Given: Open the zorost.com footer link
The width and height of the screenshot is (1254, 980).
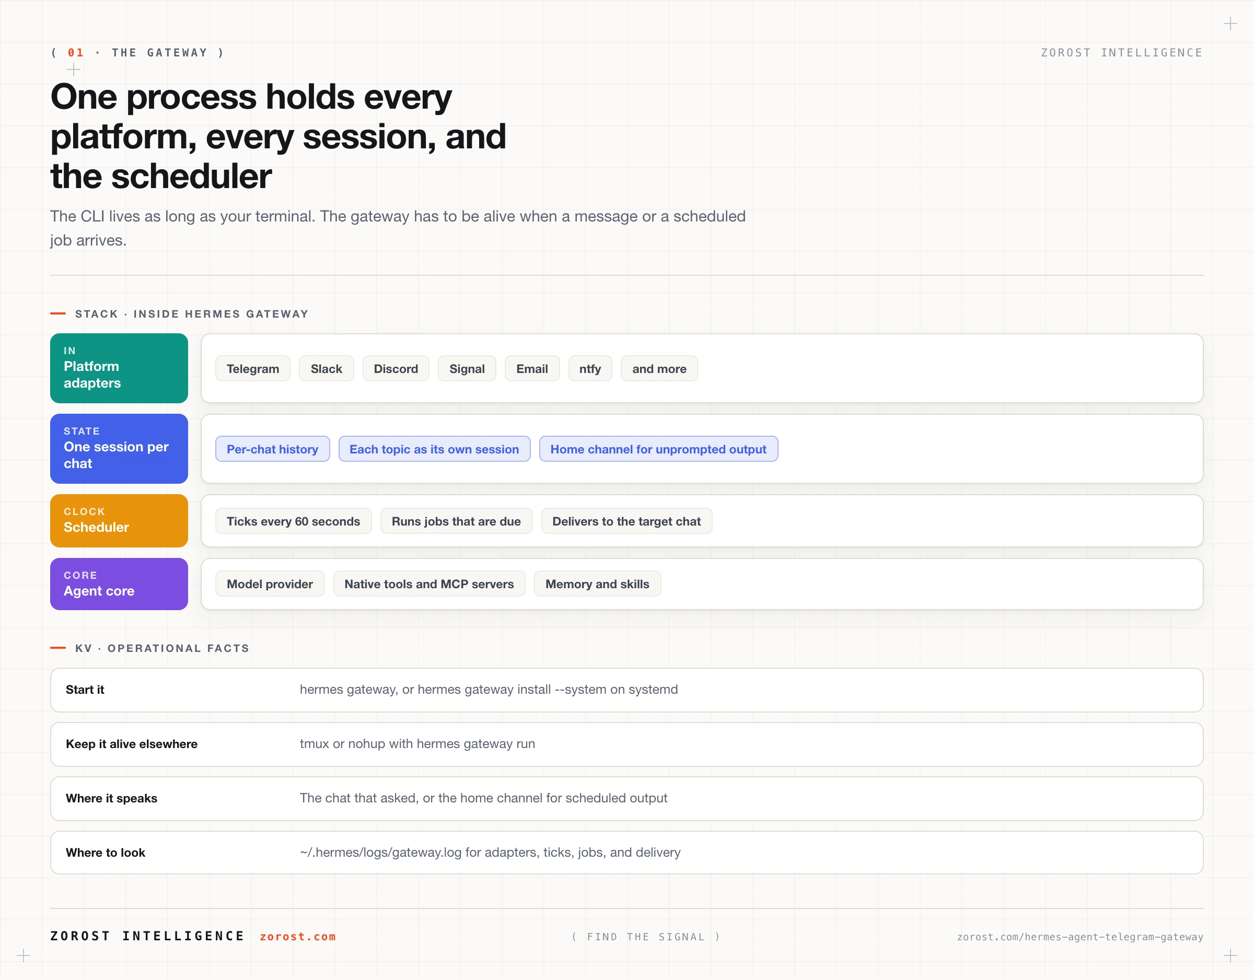Looking at the screenshot, I should tap(297, 936).
